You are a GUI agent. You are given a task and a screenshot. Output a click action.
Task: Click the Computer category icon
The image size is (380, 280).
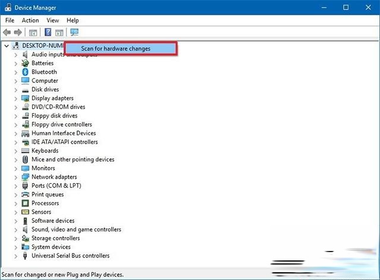(x=25, y=81)
